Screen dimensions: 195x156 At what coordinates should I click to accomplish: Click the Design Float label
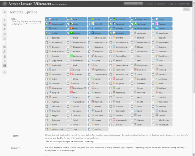(121, 56)
